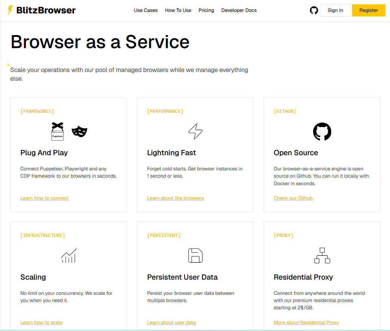The height and width of the screenshot is (331, 390).
Task: Open the Learn about user data link
Action: coord(171,322)
